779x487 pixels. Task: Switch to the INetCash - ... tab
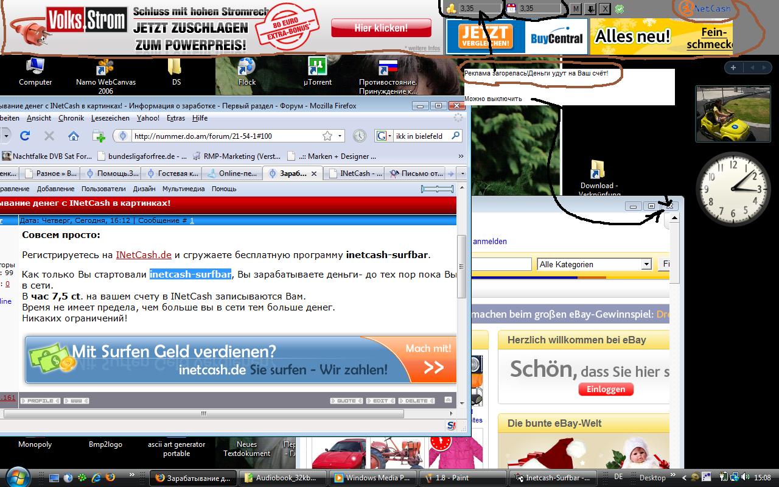[354, 173]
